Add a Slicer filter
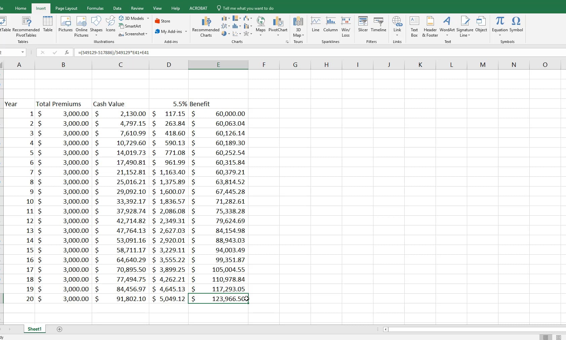566x340 pixels. pyautogui.click(x=363, y=24)
